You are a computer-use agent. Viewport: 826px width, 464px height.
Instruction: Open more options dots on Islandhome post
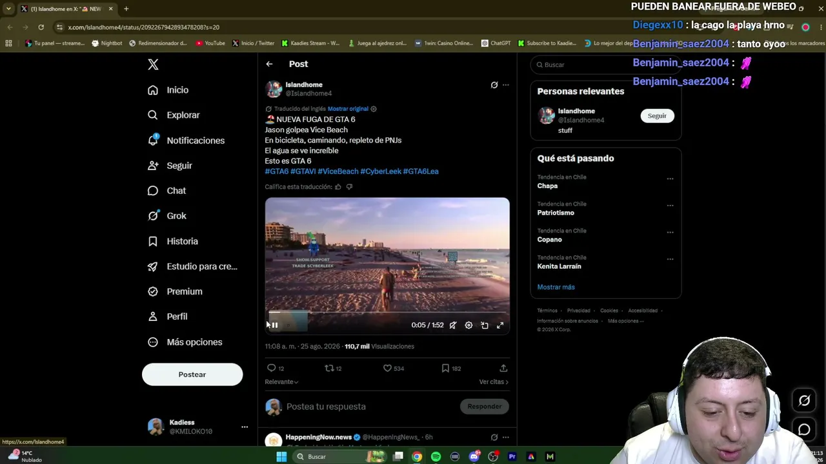[x=506, y=85]
